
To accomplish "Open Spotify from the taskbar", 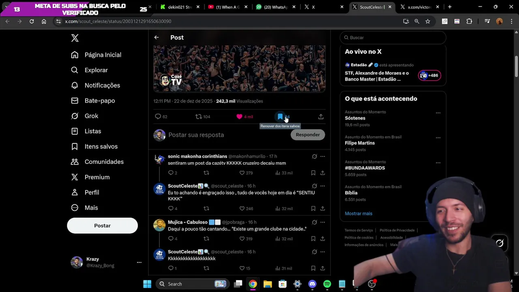I will click(327, 284).
